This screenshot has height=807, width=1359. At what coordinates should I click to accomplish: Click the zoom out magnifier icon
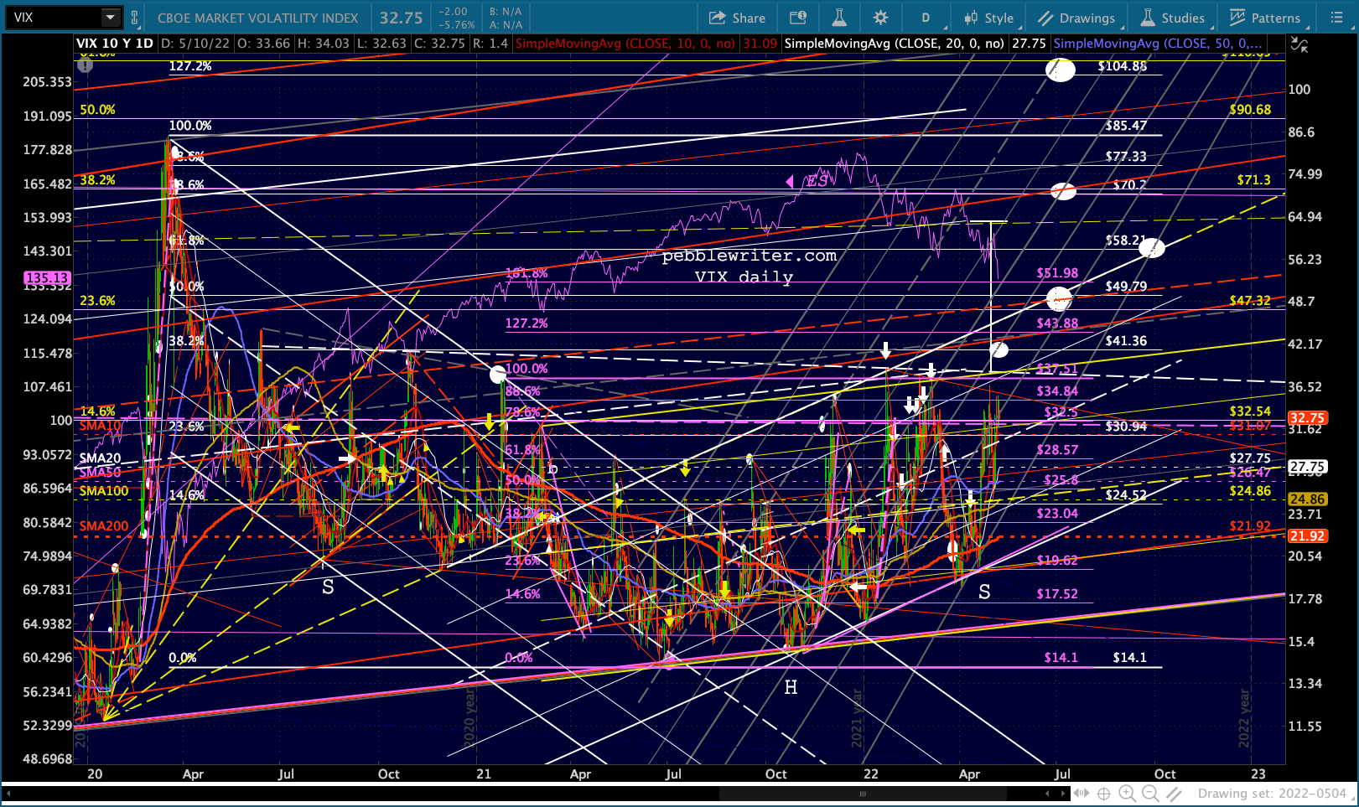pos(1150,794)
